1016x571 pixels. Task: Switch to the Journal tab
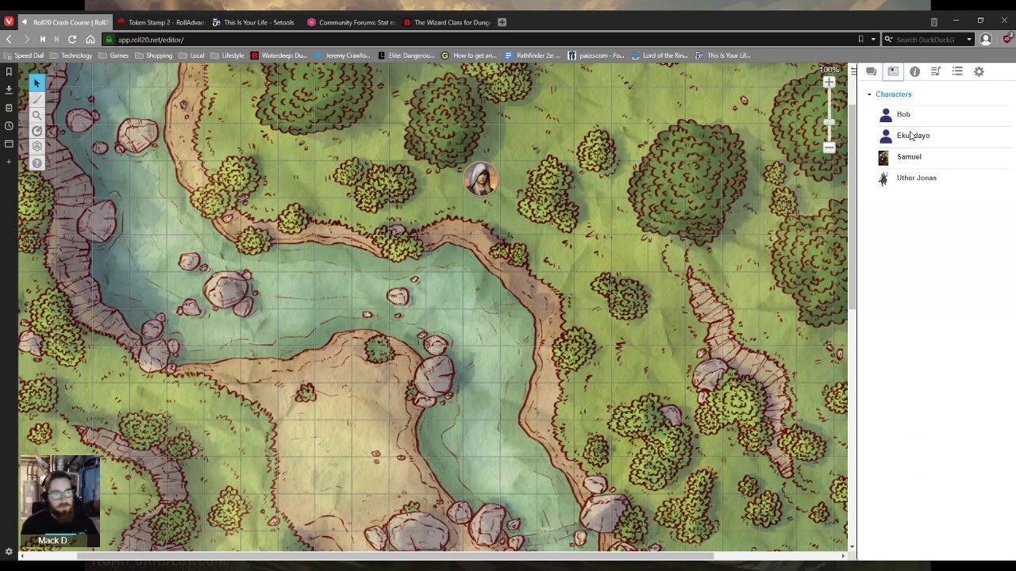point(893,71)
